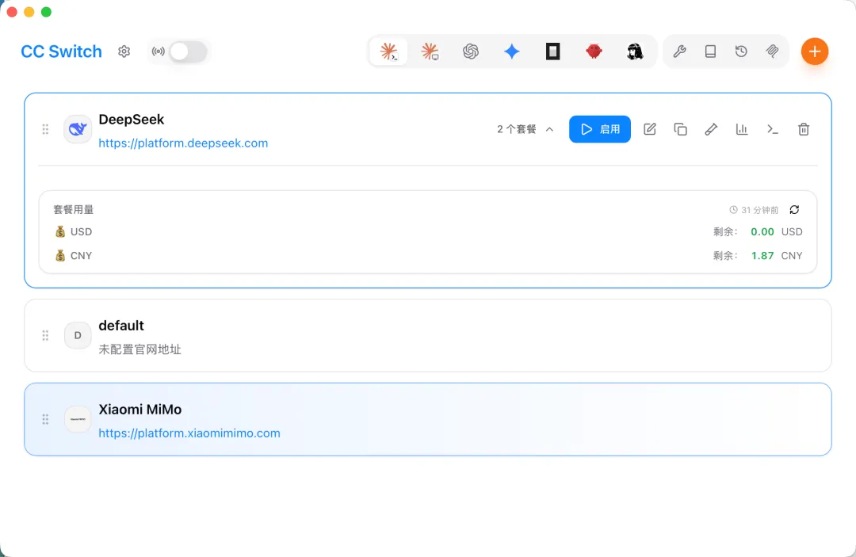Click the 0.00 USD remaining value
Image resolution: width=856 pixels, height=557 pixels.
(762, 232)
